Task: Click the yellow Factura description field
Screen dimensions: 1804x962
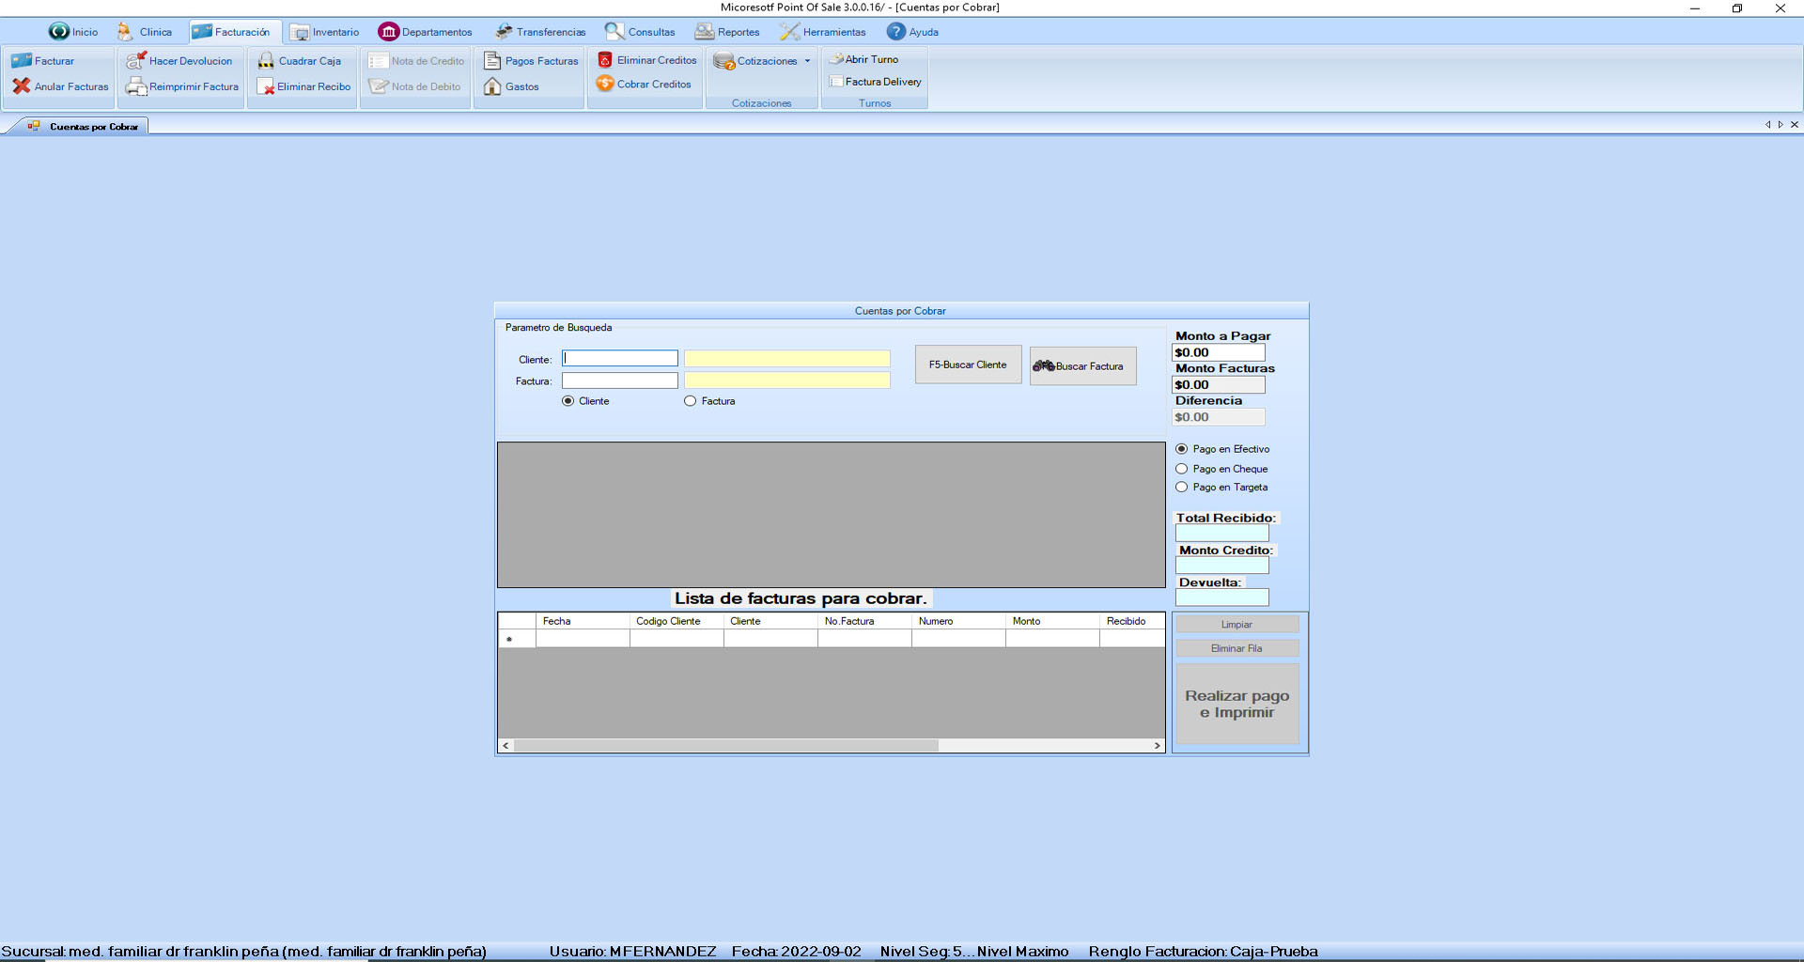Action: point(787,380)
